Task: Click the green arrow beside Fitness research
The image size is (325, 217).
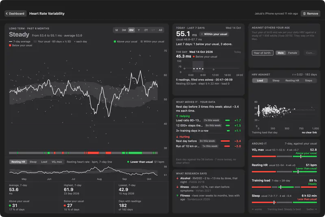Action: (178, 196)
